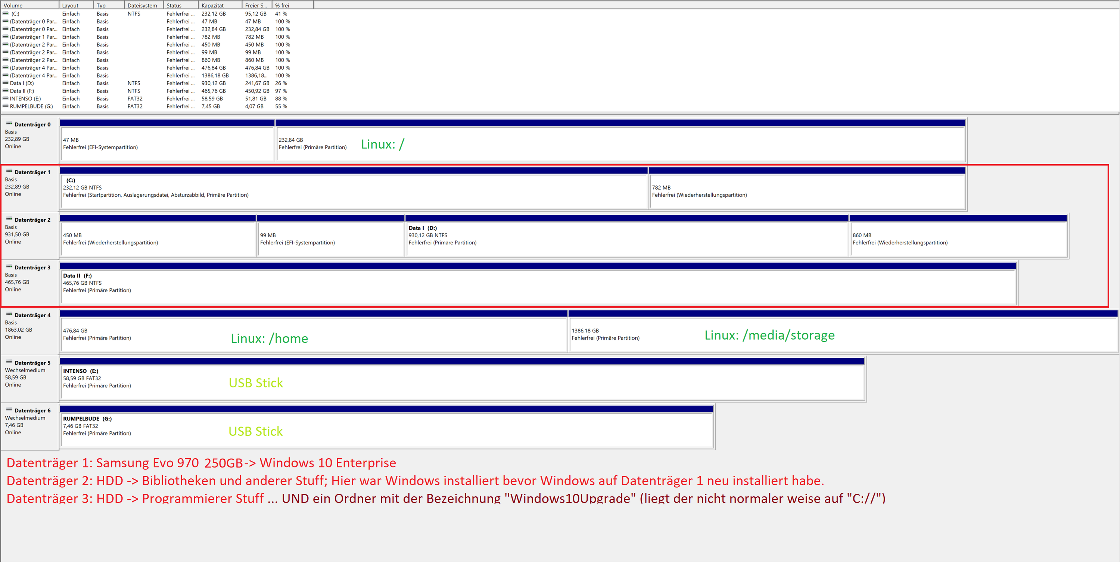Sort volumes by the Volume column header
This screenshot has width=1120, height=575.
coord(29,5)
